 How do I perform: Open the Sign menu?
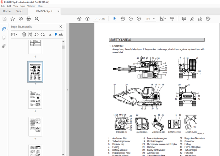coord(23,6)
